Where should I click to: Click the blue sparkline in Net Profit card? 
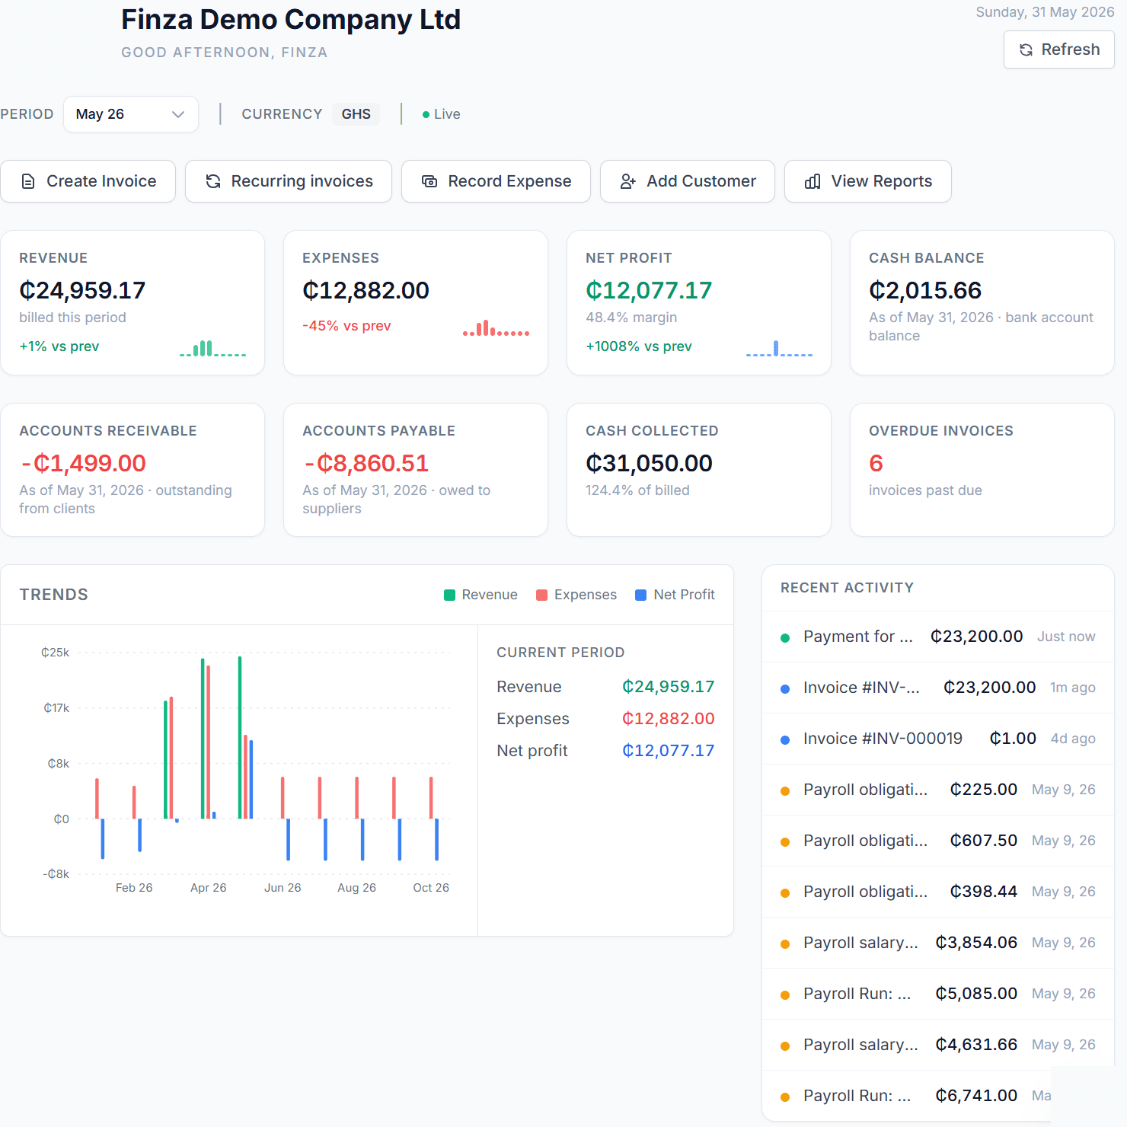point(779,348)
